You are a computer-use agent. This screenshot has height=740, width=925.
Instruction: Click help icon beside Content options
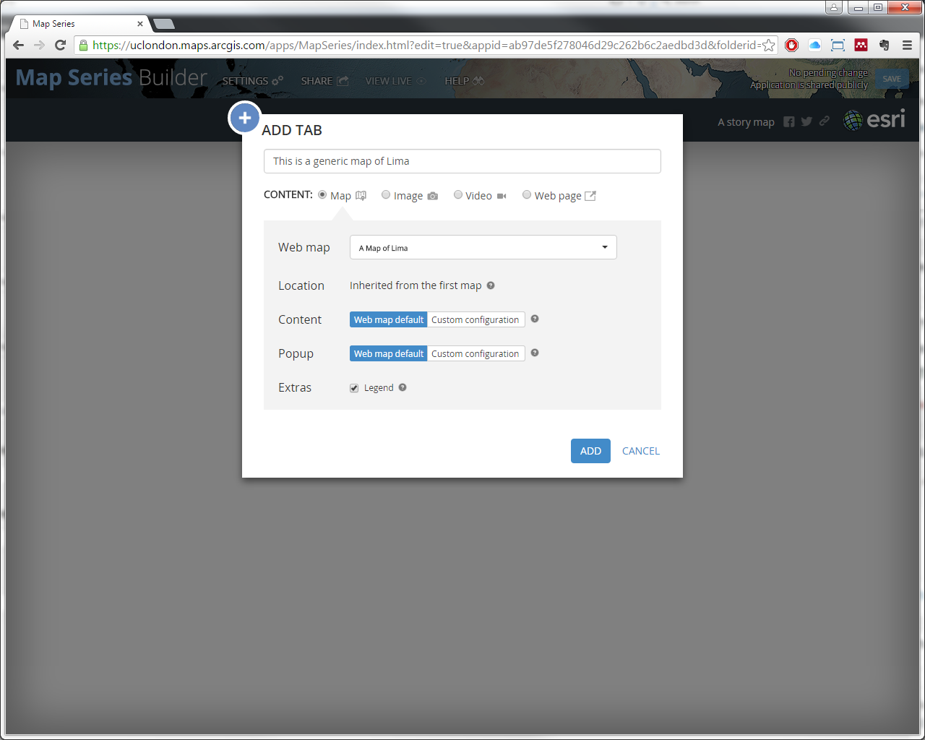click(x=535, y=319)
